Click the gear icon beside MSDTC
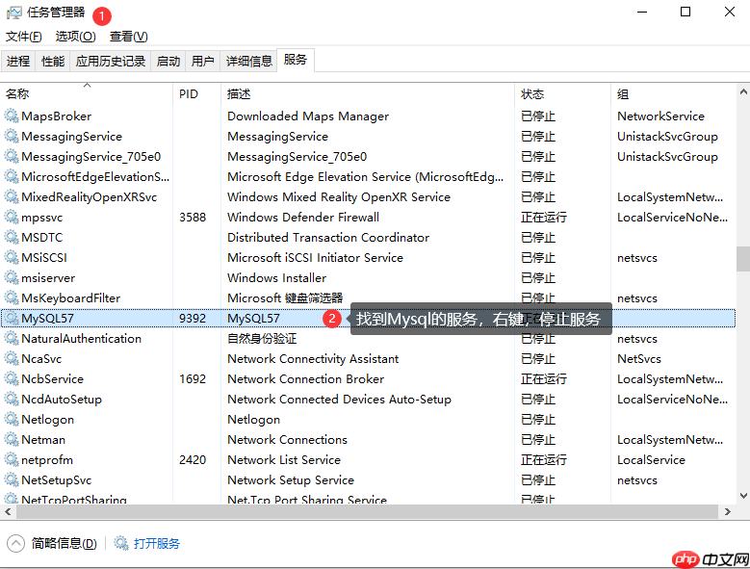The width and height of the screenshot is (750, 569). 12,237
